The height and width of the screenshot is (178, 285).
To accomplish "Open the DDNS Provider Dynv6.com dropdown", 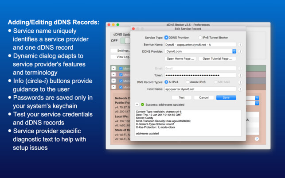I will (200, 51).
